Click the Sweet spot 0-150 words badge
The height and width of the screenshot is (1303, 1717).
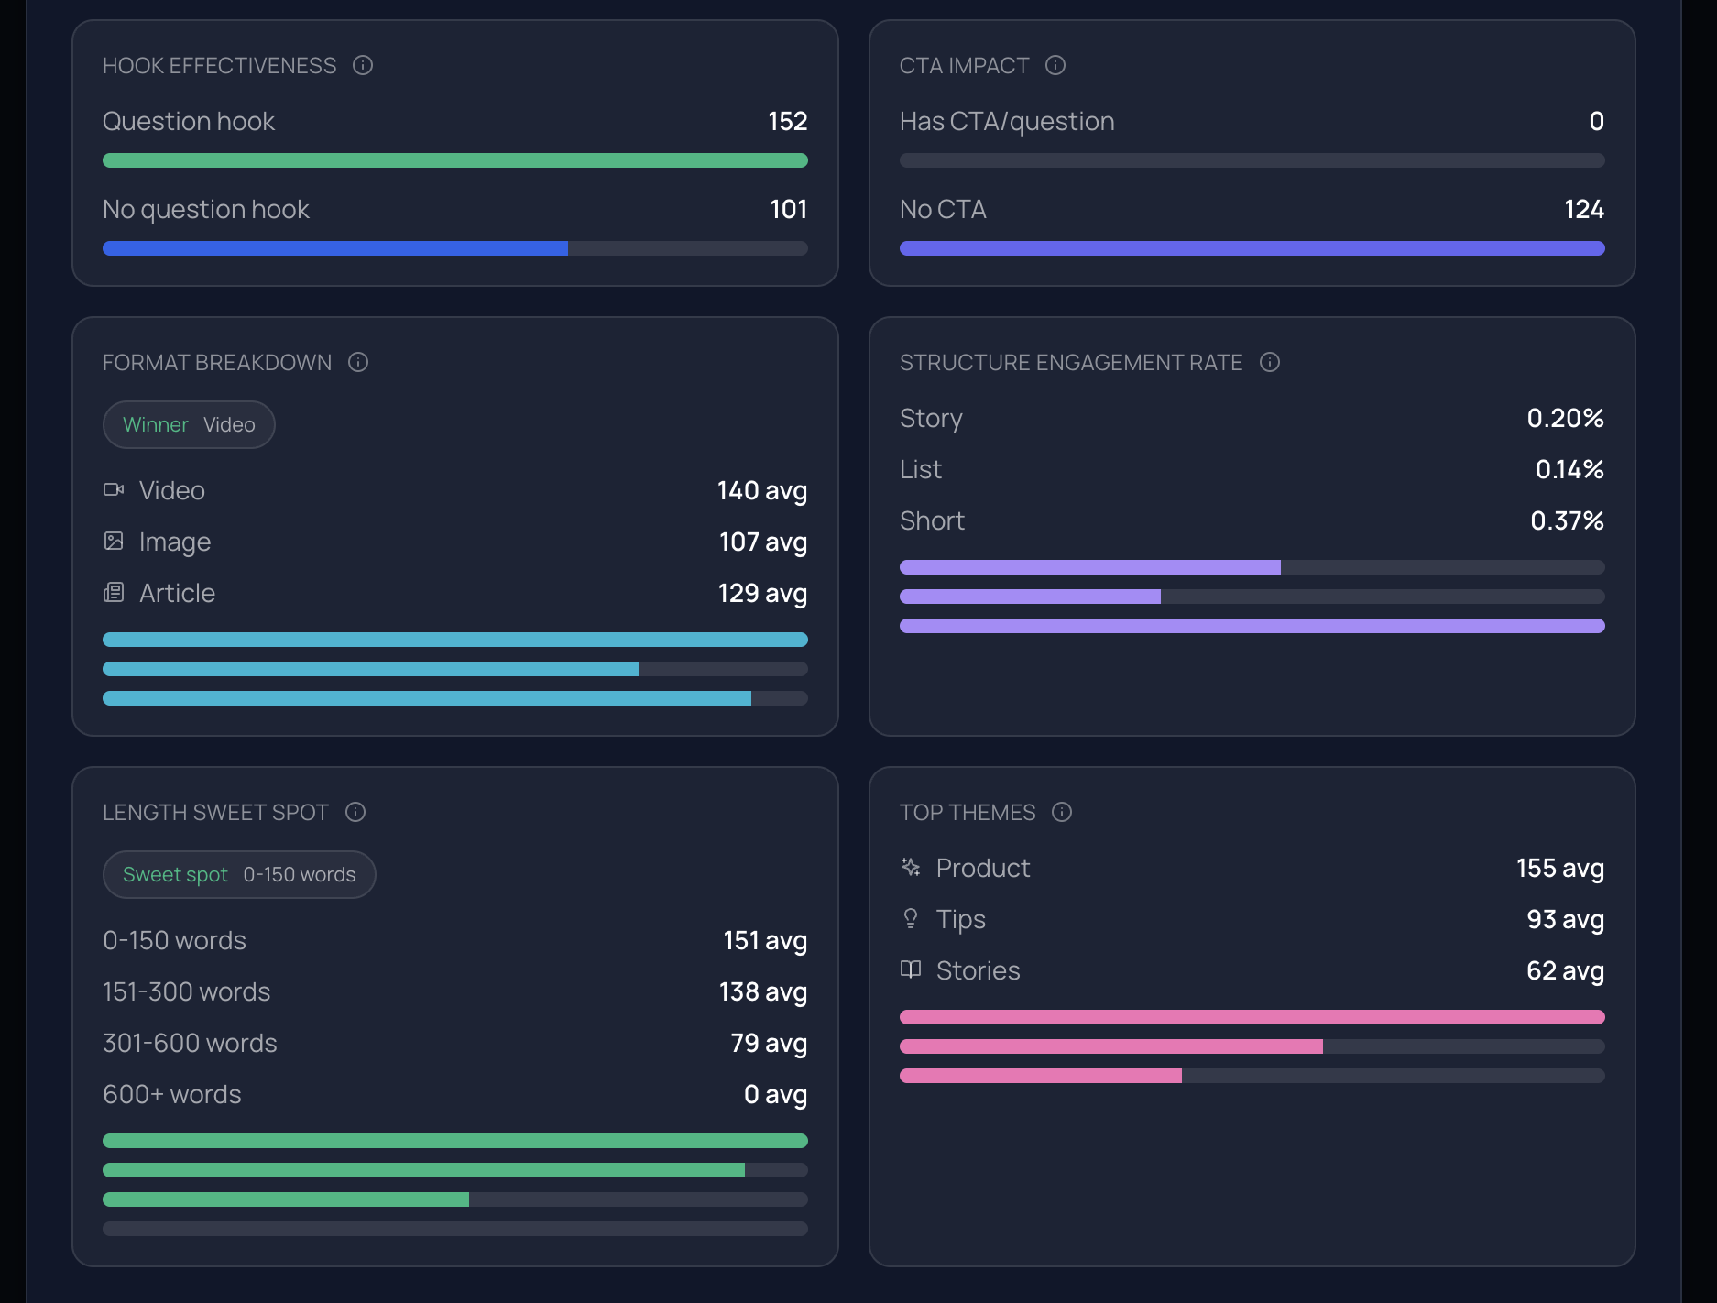(239, 874)
